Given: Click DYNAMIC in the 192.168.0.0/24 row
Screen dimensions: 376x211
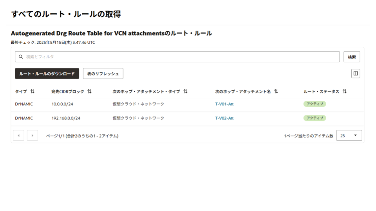Looking at the screenshot, I should (24, 118).
